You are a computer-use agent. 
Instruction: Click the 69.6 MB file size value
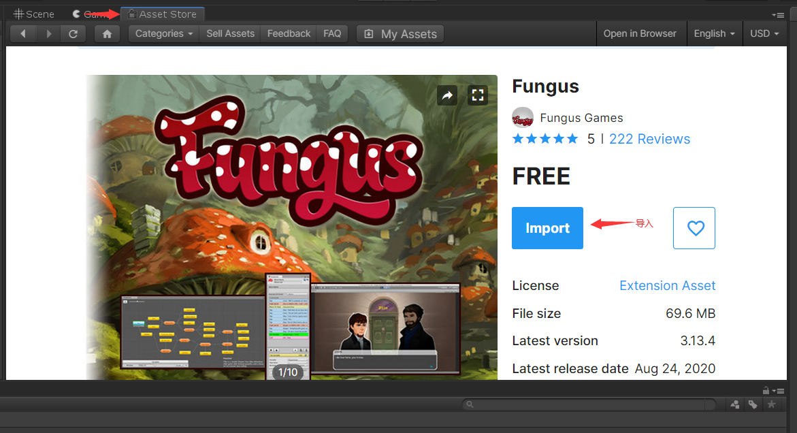click(690, 314)
